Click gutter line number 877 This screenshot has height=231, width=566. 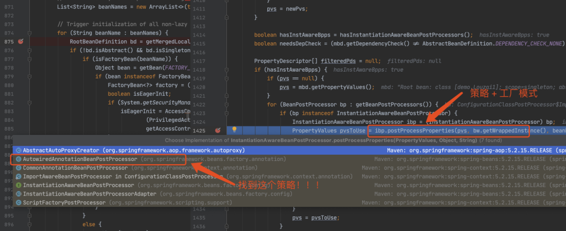9,59
